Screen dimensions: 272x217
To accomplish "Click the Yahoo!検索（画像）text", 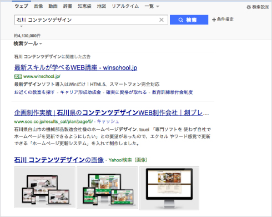I will point(128,160).
